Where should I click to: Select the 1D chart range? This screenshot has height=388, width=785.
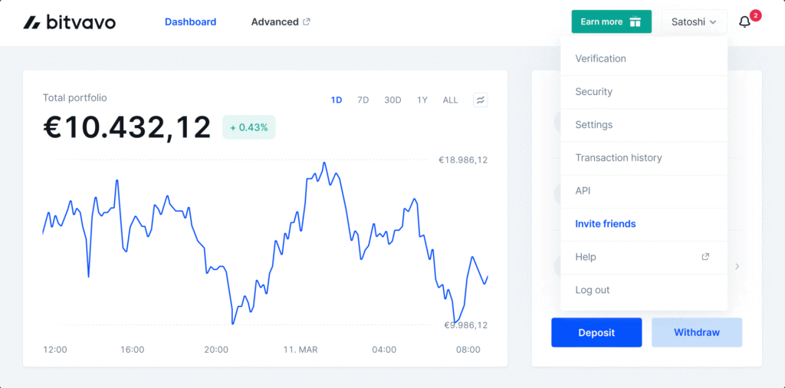click(x=337, y=100)
